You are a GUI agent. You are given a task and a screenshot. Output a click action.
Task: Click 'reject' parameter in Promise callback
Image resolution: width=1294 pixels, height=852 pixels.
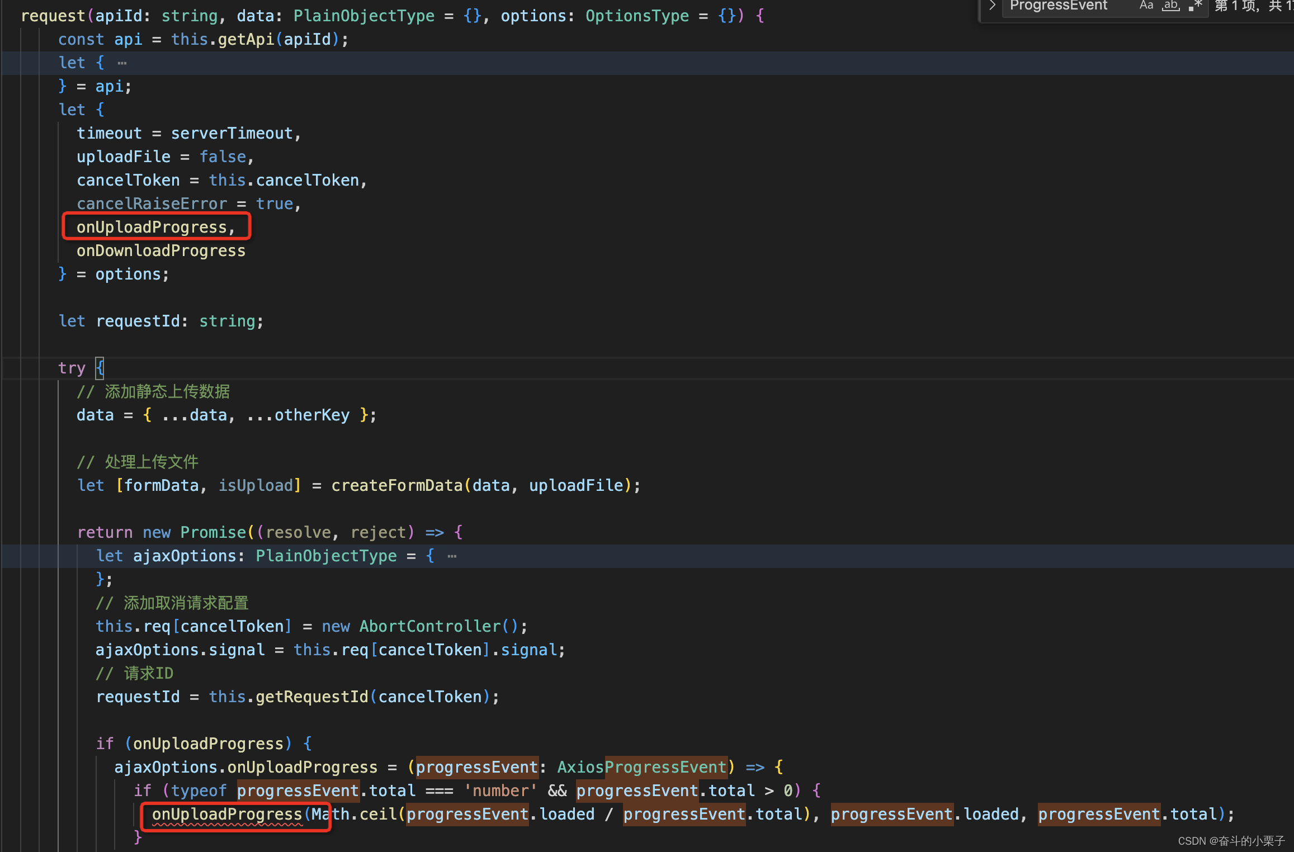pos(379,533)
